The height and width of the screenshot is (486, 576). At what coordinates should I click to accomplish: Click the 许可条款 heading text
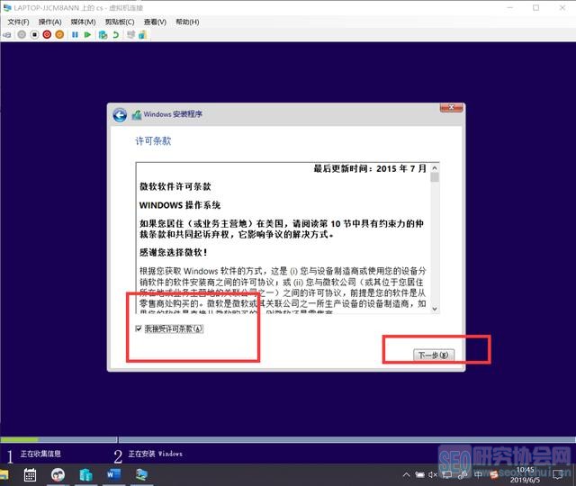(x=153, y=141)
